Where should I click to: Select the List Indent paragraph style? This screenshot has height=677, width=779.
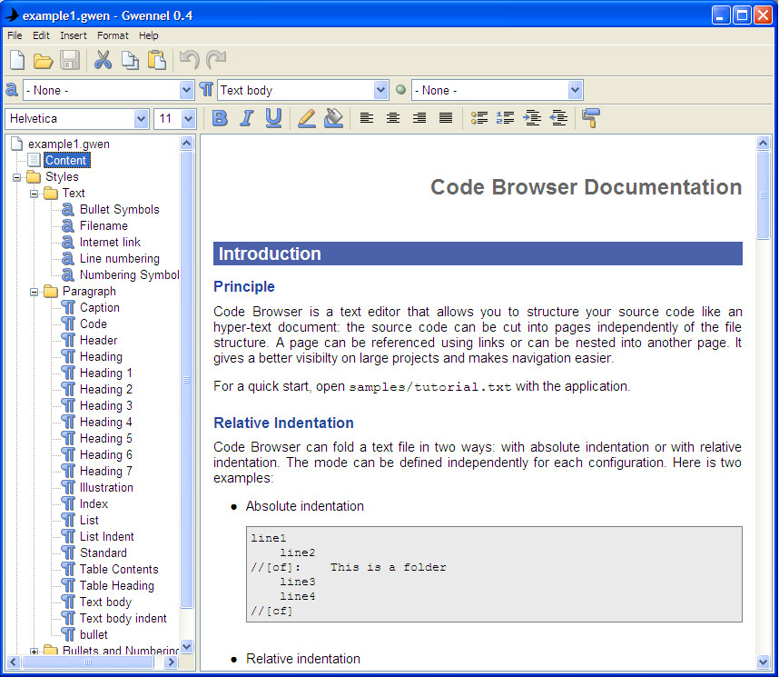tap(106, 536)
